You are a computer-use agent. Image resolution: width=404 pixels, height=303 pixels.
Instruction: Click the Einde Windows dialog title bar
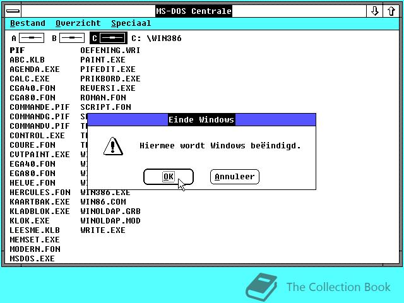click(x=201, y=119)
